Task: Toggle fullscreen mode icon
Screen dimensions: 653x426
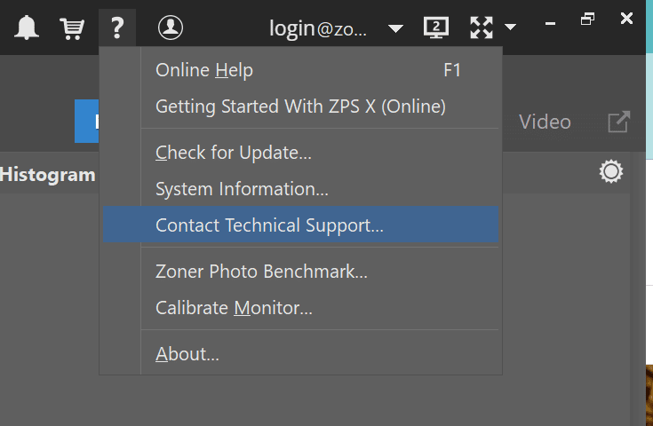Action: tap(482, 28)
